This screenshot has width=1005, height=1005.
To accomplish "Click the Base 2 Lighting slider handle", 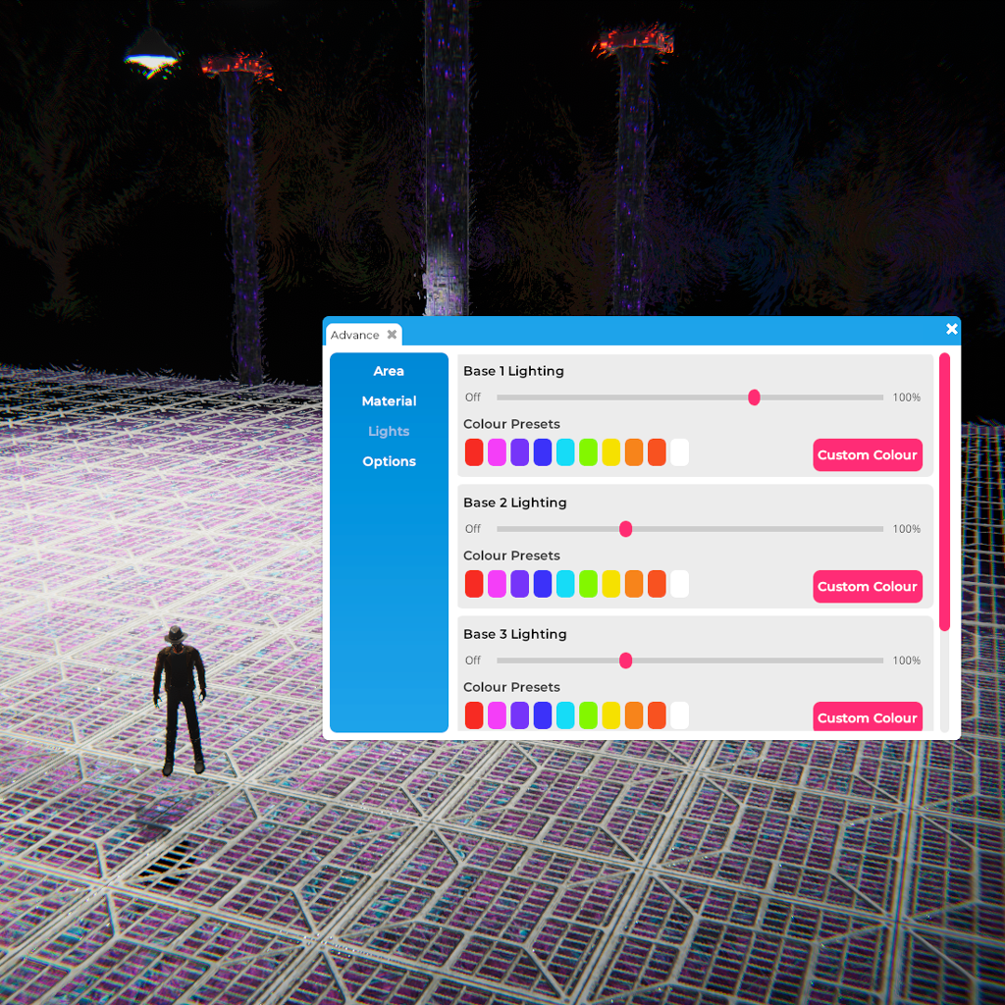I will 625,529.
